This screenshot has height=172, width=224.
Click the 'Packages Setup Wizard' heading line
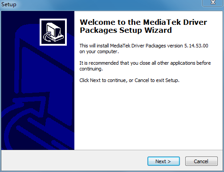click(126, 30)
